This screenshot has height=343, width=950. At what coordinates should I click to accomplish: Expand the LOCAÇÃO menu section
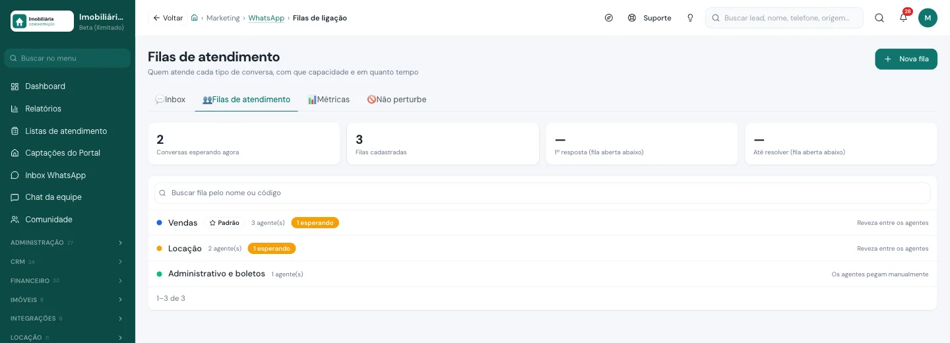67,337
